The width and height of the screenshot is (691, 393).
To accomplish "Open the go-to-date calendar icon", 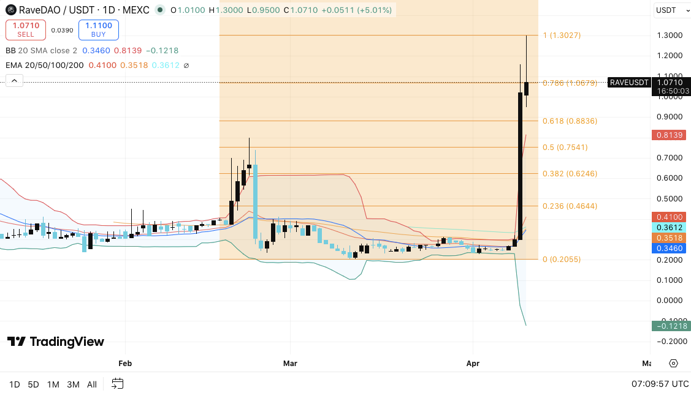I will (117, 384).
